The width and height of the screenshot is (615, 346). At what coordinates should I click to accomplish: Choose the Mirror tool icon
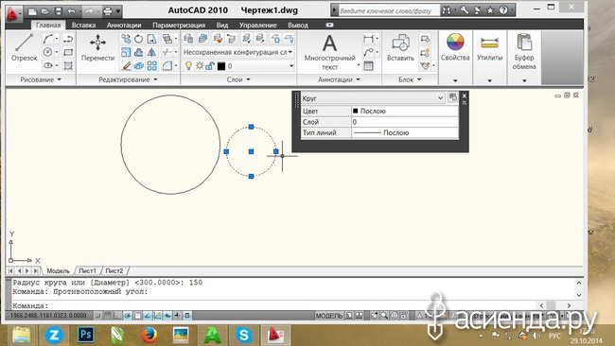click(x=151, y=52)
